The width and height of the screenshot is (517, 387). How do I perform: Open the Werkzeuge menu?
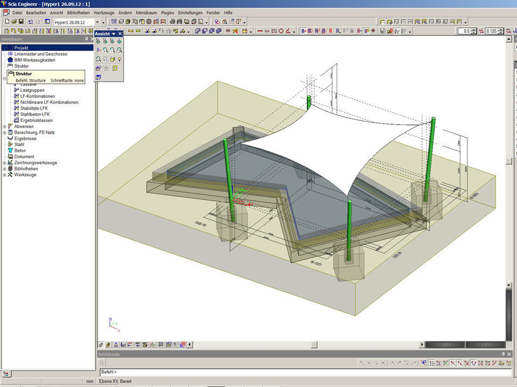[103, 12]
